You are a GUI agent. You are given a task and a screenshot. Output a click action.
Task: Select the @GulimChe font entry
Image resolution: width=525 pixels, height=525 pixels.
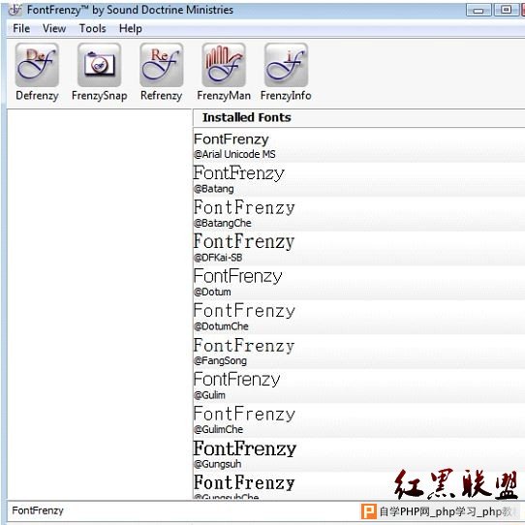coord(359,420)
